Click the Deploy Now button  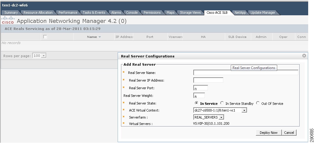(x=269, y=133)
